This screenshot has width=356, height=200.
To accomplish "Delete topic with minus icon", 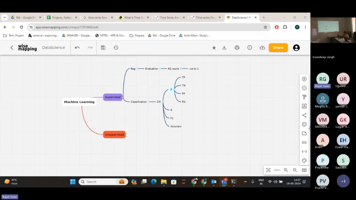I will 304,88.
